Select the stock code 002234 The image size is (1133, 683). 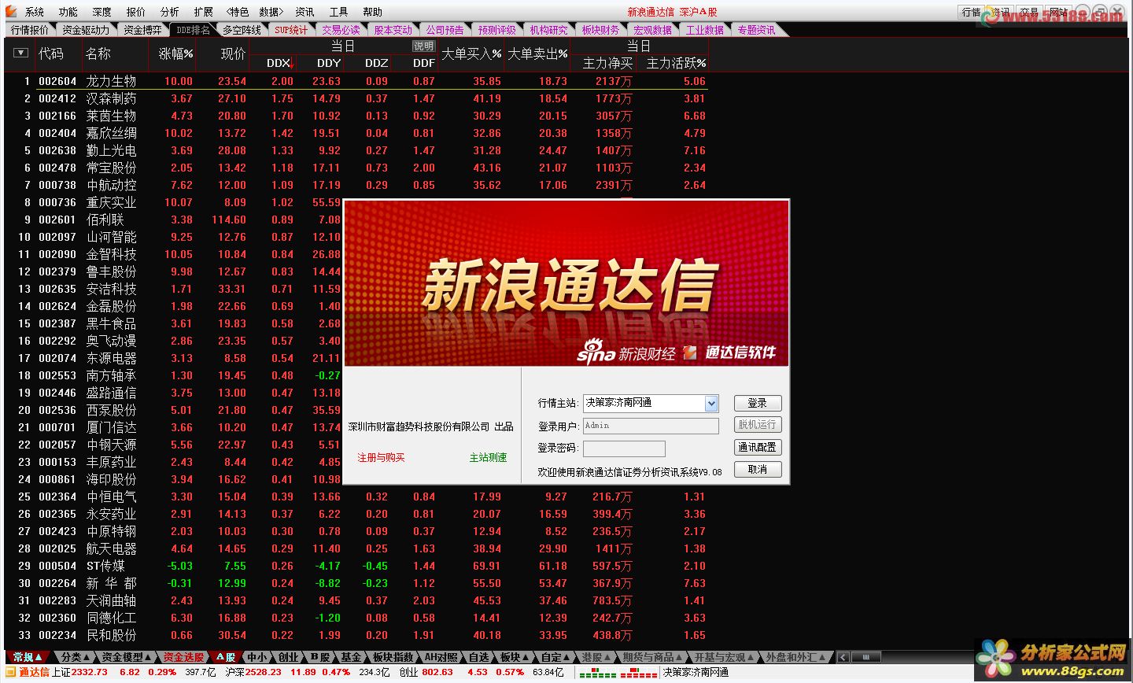pos(57,635)
